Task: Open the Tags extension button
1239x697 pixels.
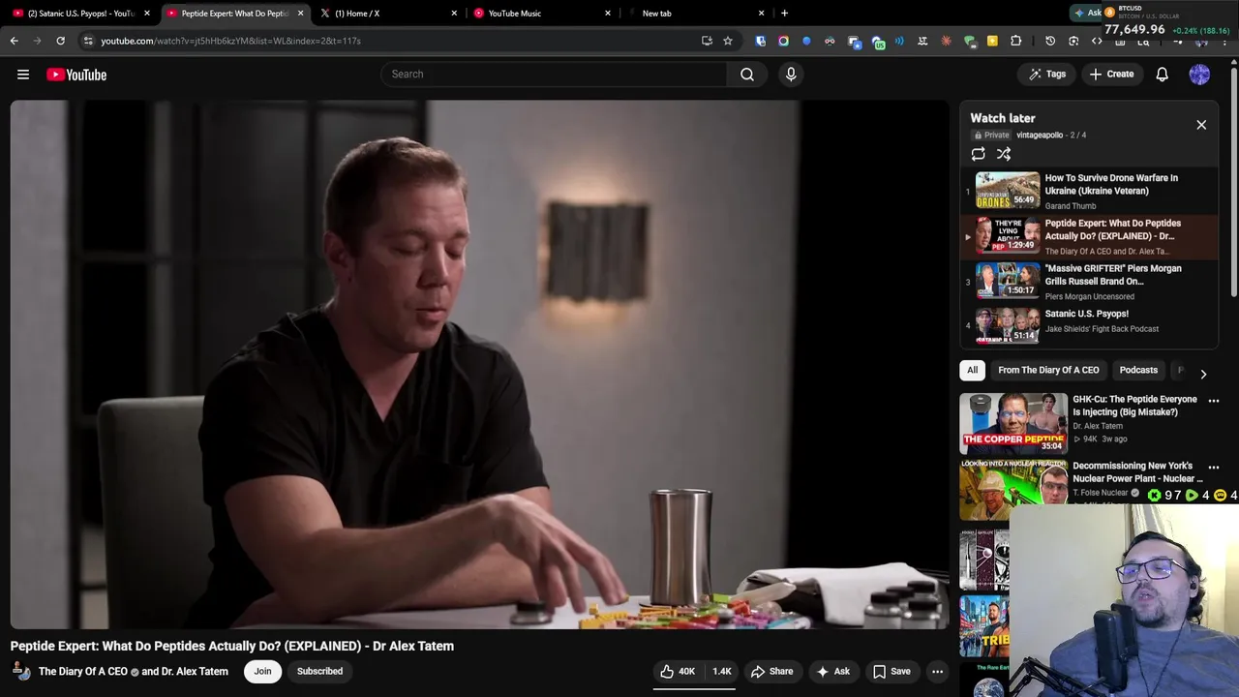Action: (1047, 75)
